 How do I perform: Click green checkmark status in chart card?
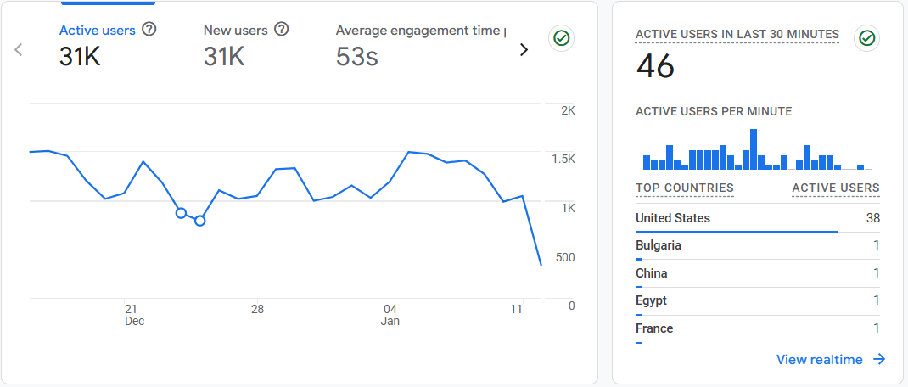[x=560, y=38]
